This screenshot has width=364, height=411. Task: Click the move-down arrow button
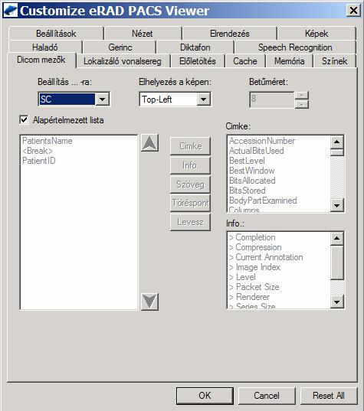point(149,302)
